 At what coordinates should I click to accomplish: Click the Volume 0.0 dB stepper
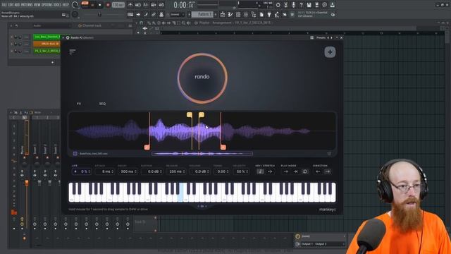pos(199,171)
